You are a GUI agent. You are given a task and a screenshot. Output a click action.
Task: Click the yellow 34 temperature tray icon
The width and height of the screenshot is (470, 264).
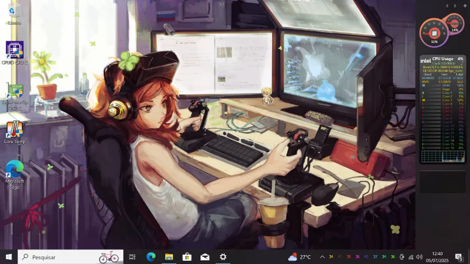(331, 257)
